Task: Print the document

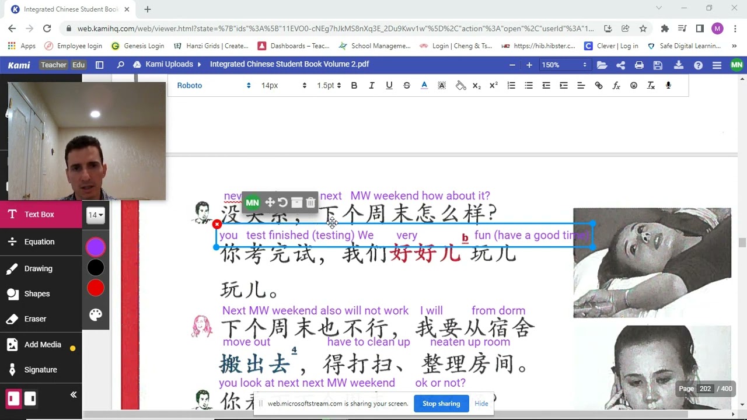Action: click(640, 65)
